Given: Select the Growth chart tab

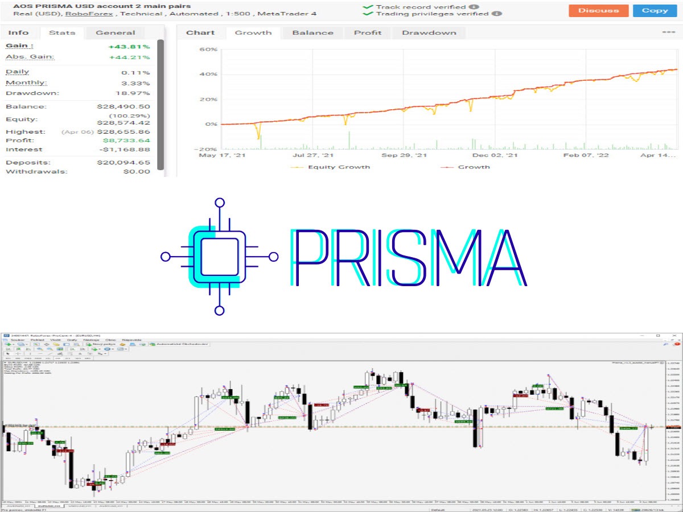Looking at the screenshot, I should click(253, 32).
